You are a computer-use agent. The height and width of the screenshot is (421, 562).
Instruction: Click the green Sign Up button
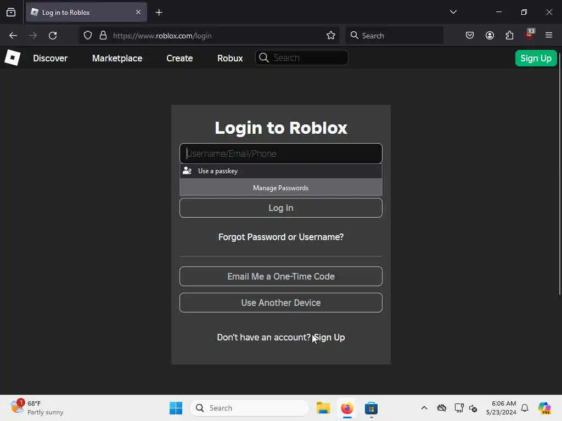pos(536,58)
